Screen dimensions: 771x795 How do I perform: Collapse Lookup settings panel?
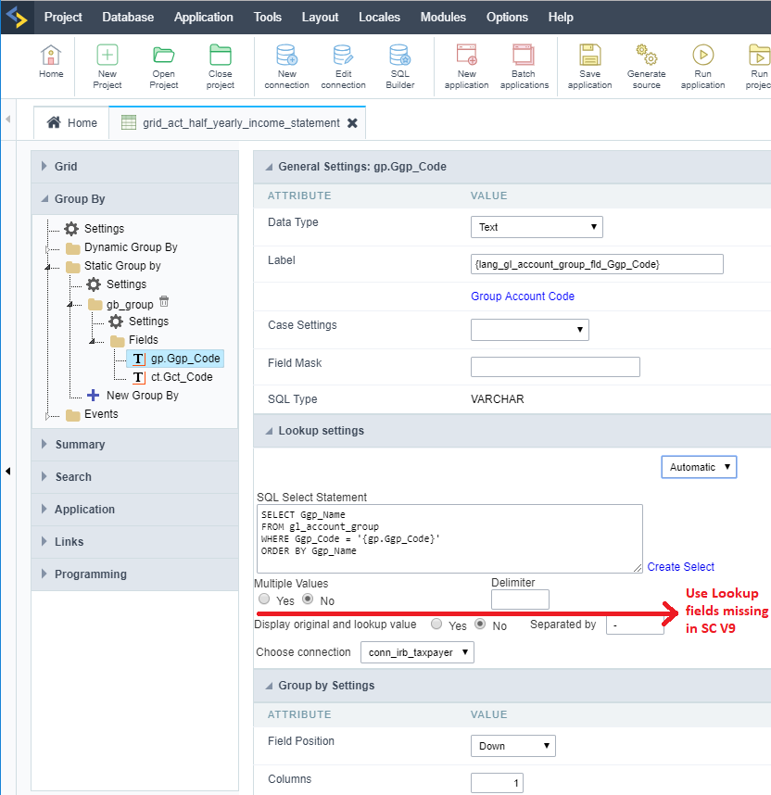(512, 431)
